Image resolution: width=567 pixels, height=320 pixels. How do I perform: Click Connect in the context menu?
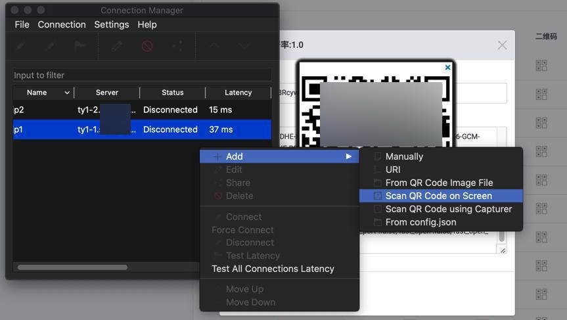279,217
